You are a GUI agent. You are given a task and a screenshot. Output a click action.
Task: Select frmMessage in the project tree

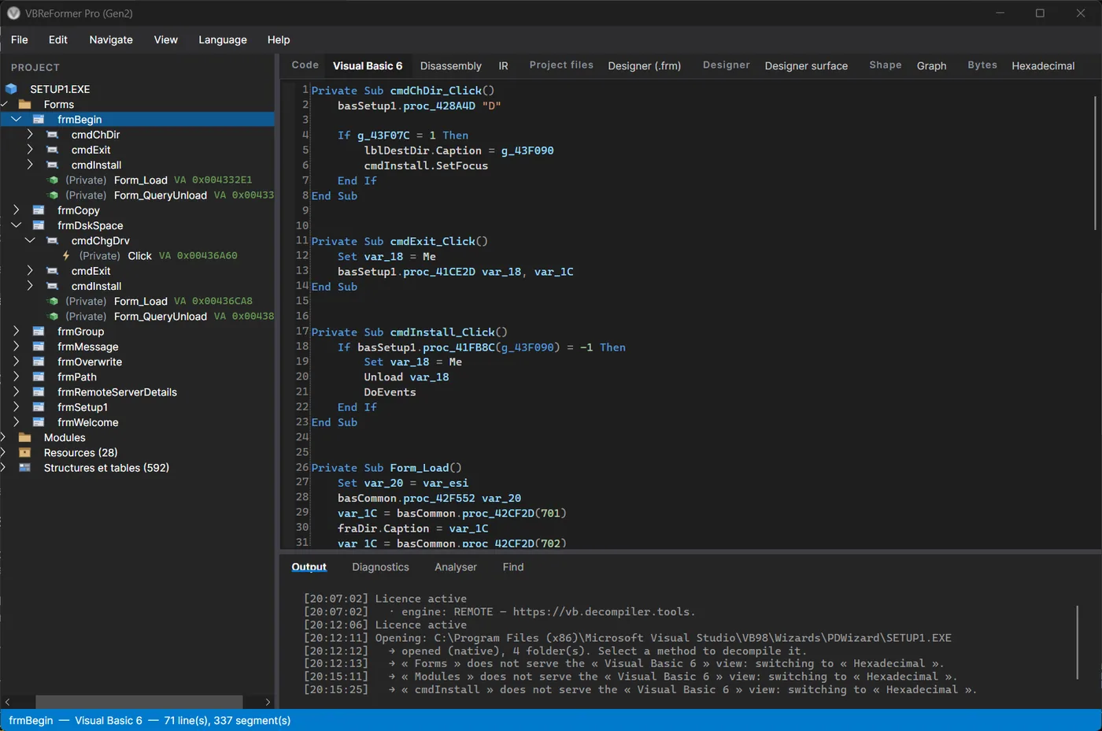coord(88,347)
